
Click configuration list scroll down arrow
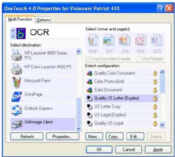pos(162,124)
